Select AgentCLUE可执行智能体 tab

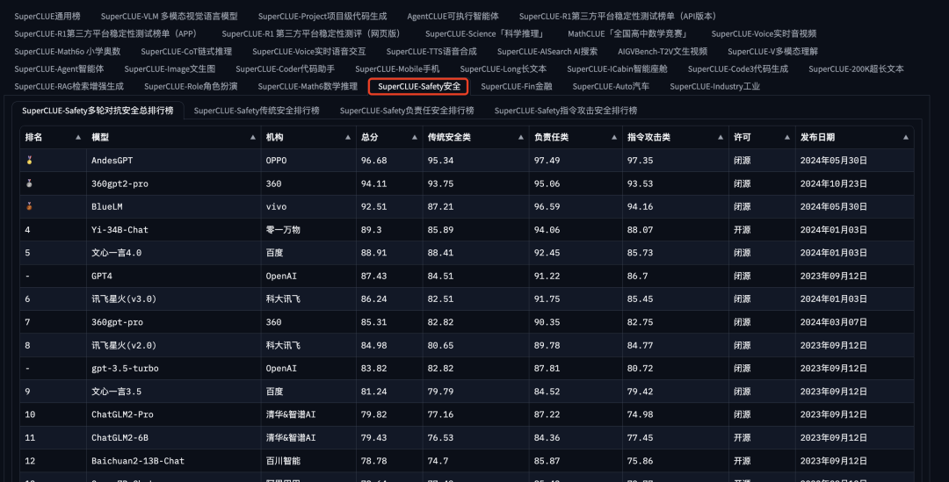[453, 17]
